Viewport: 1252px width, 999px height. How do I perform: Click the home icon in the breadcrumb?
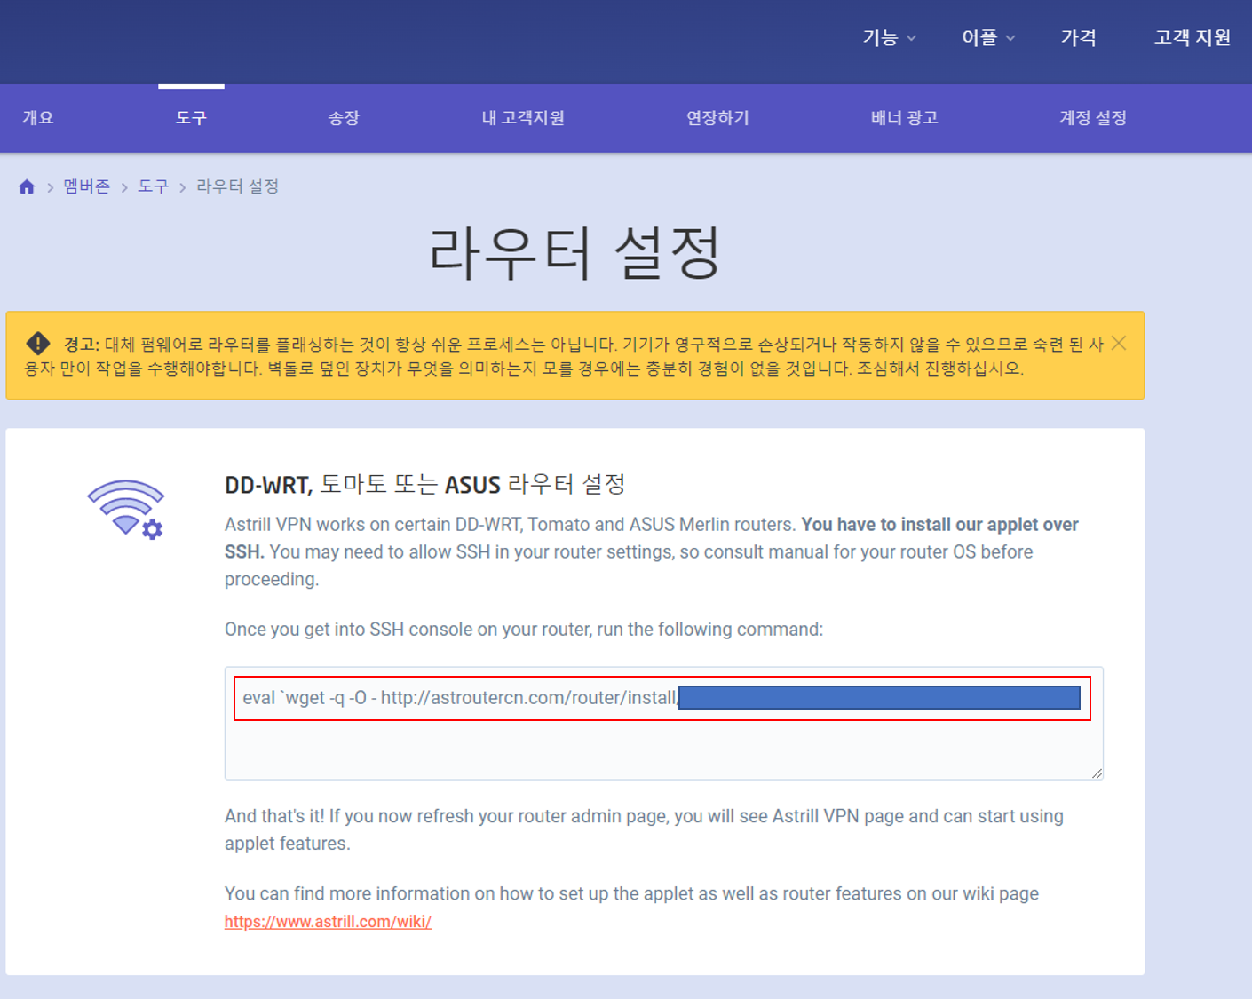27,186
